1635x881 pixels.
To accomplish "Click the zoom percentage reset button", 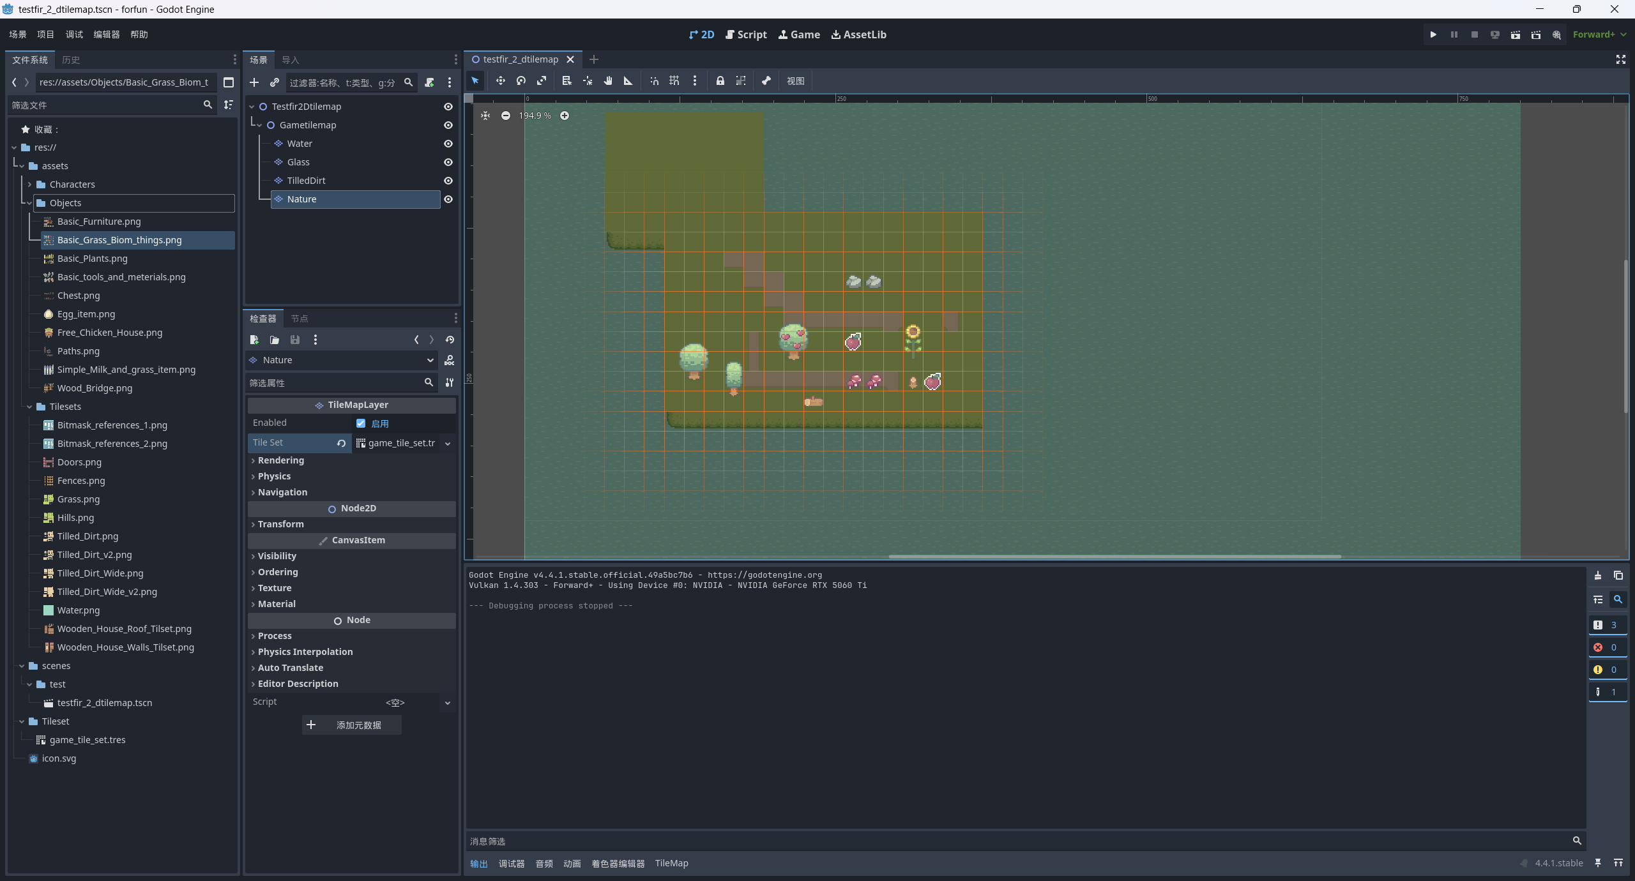I will click(x=535, y=116).
